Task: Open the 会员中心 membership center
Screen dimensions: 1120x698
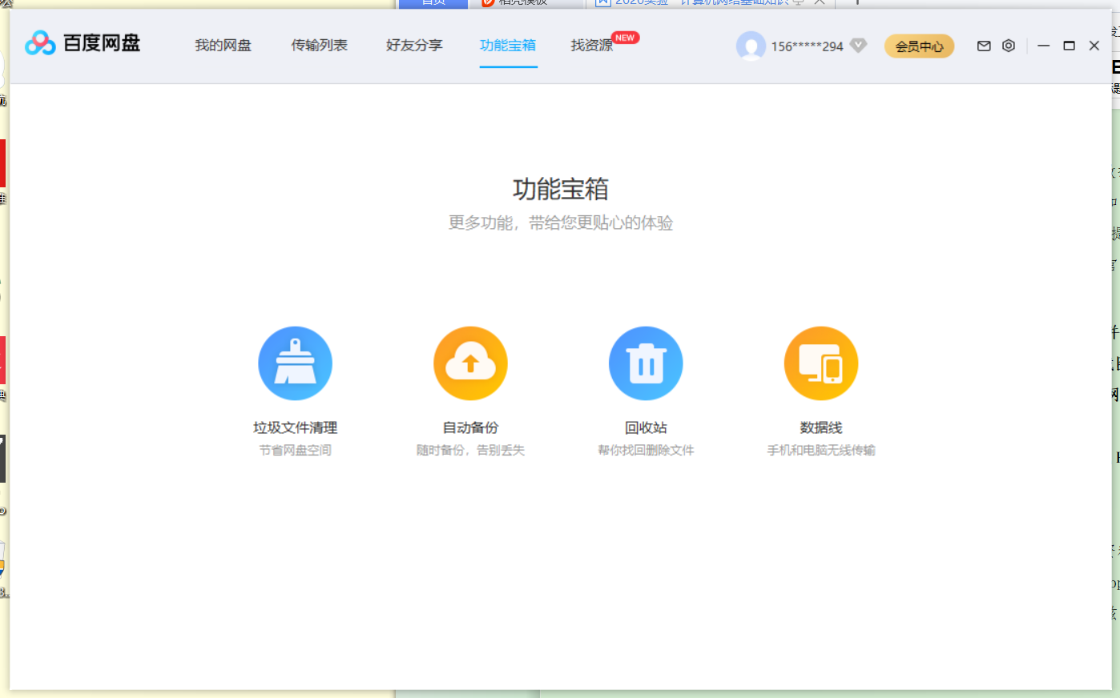Action: 919,46
